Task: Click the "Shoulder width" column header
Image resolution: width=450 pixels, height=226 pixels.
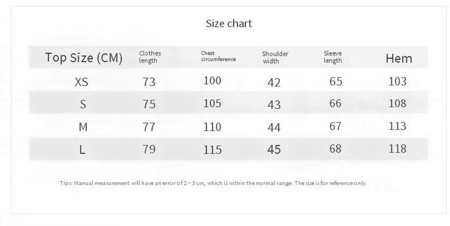Action: coord(275,57)
